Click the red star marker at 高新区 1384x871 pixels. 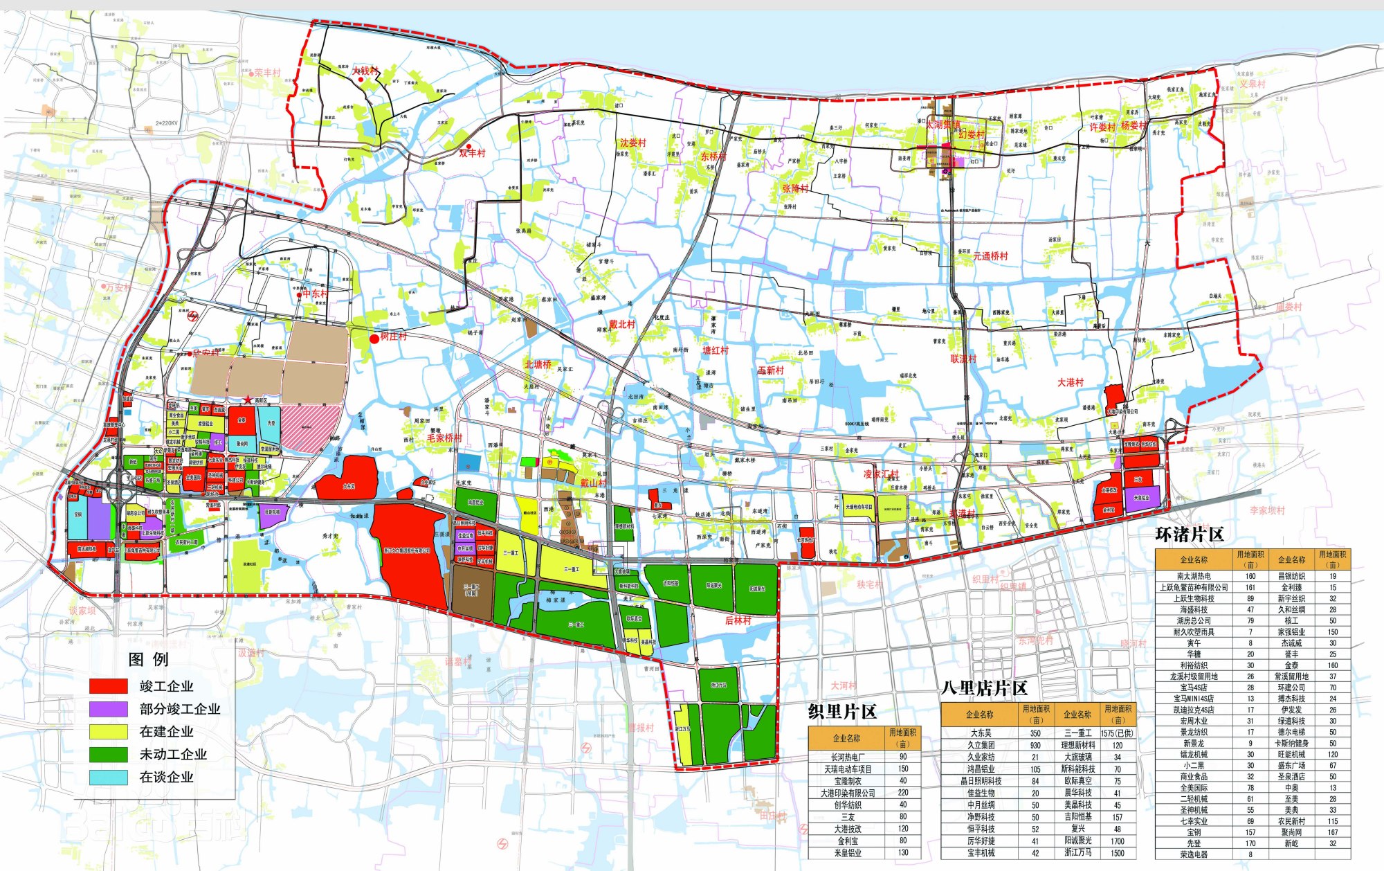tap(248, 400)
